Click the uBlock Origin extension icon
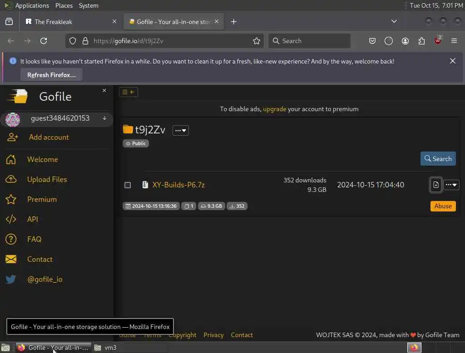 tap(438, 40)
